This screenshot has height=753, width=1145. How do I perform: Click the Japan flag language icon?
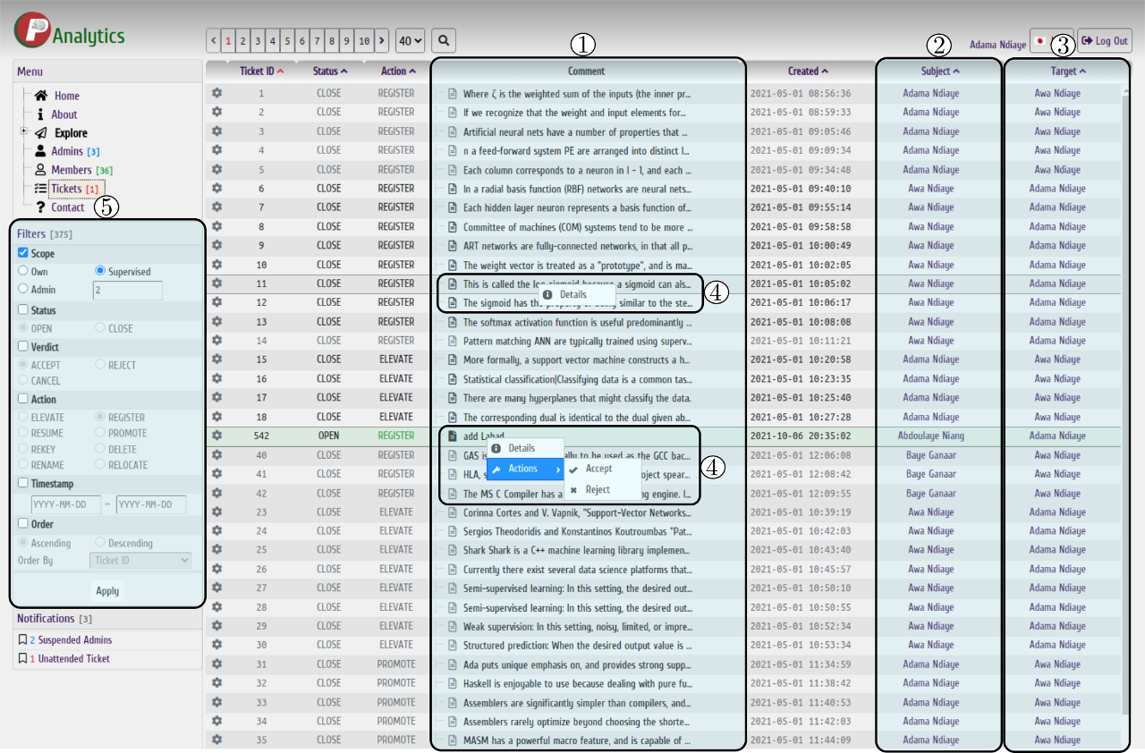pyautogui.click(x=1039, y=41)
